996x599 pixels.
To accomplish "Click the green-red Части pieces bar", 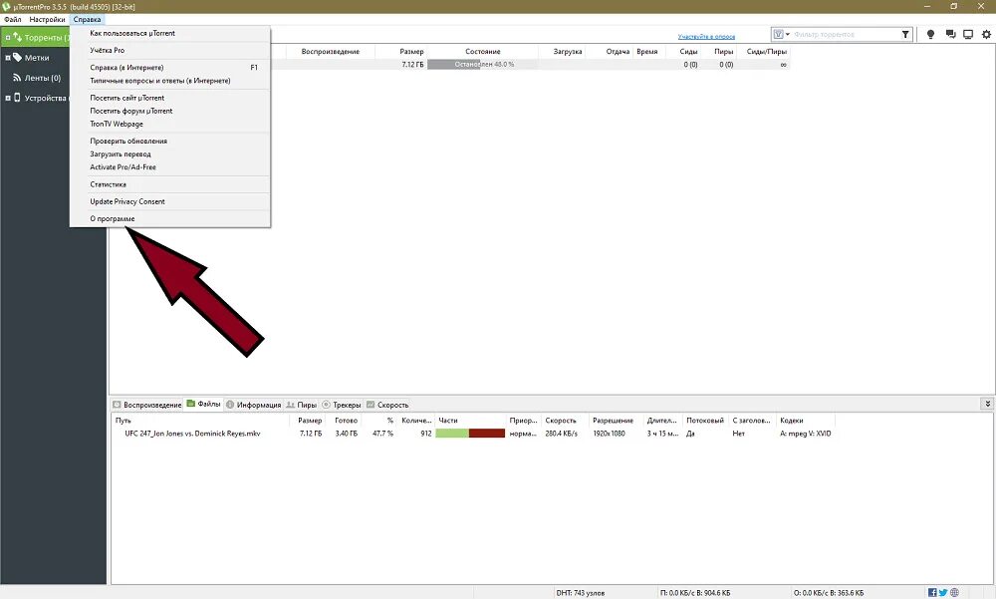I will coord(470,433).
